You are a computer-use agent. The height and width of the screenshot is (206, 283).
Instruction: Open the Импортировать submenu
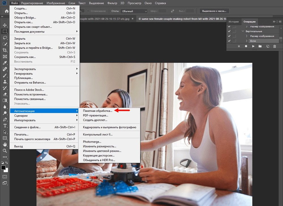tap(44, 120)
